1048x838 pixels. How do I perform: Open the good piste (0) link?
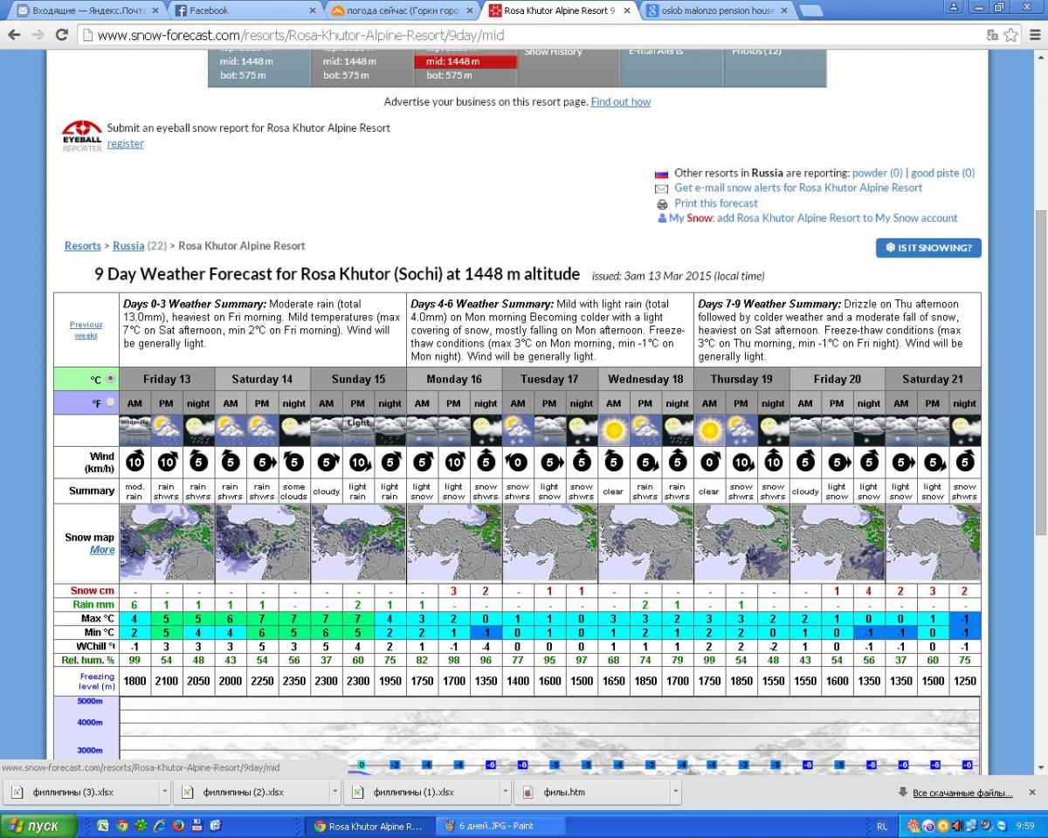point(943,173)
